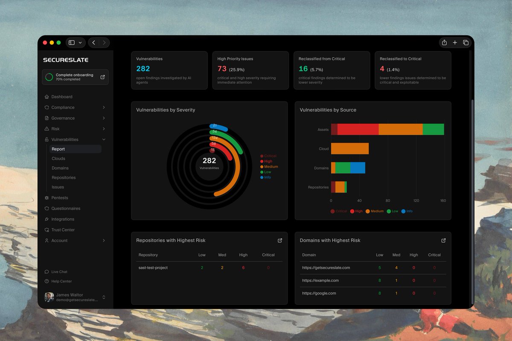The width and height of the screenshot is (512, 341).
Task: Toggle Critical in source chart legend
Action: [339, 211]
